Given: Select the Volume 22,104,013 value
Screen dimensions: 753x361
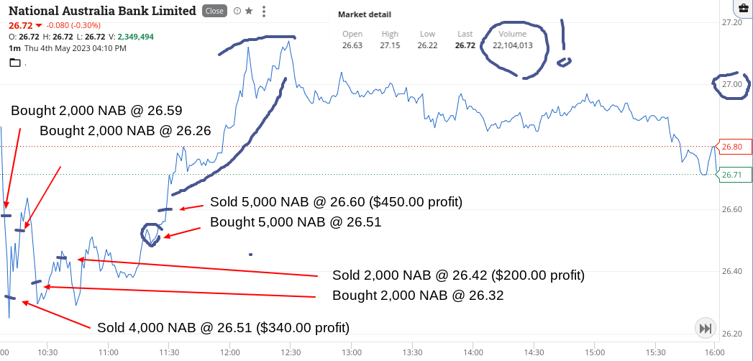Looking at the screenshot, I should click(x=512, y=45).
